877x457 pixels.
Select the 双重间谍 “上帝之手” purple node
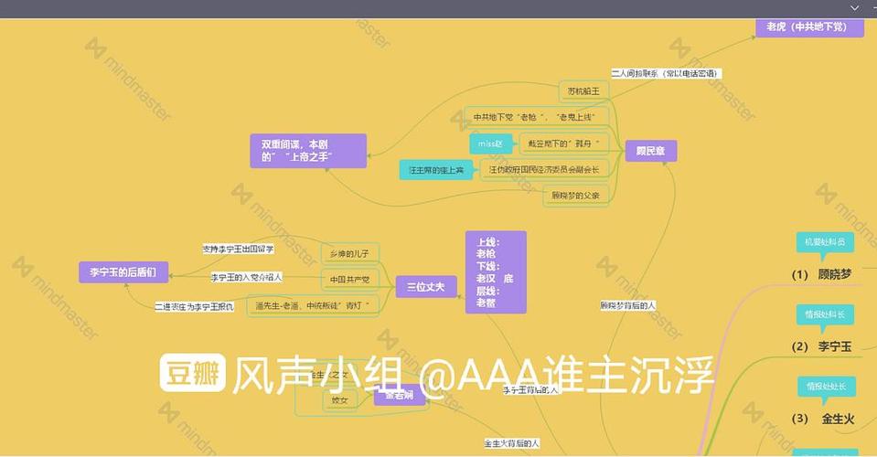[x=308, y=151]
